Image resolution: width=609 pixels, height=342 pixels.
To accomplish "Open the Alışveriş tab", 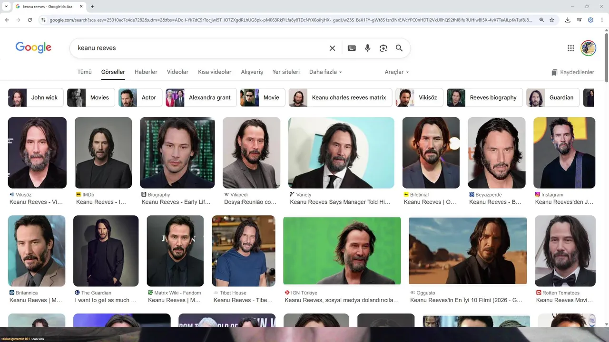I will coord(252,72).
